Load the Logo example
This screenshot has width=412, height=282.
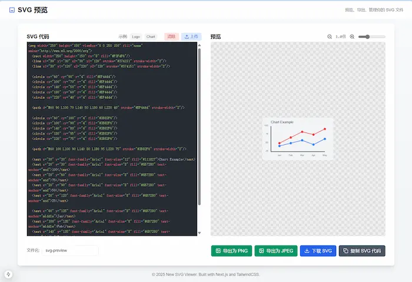pos(136,37)
